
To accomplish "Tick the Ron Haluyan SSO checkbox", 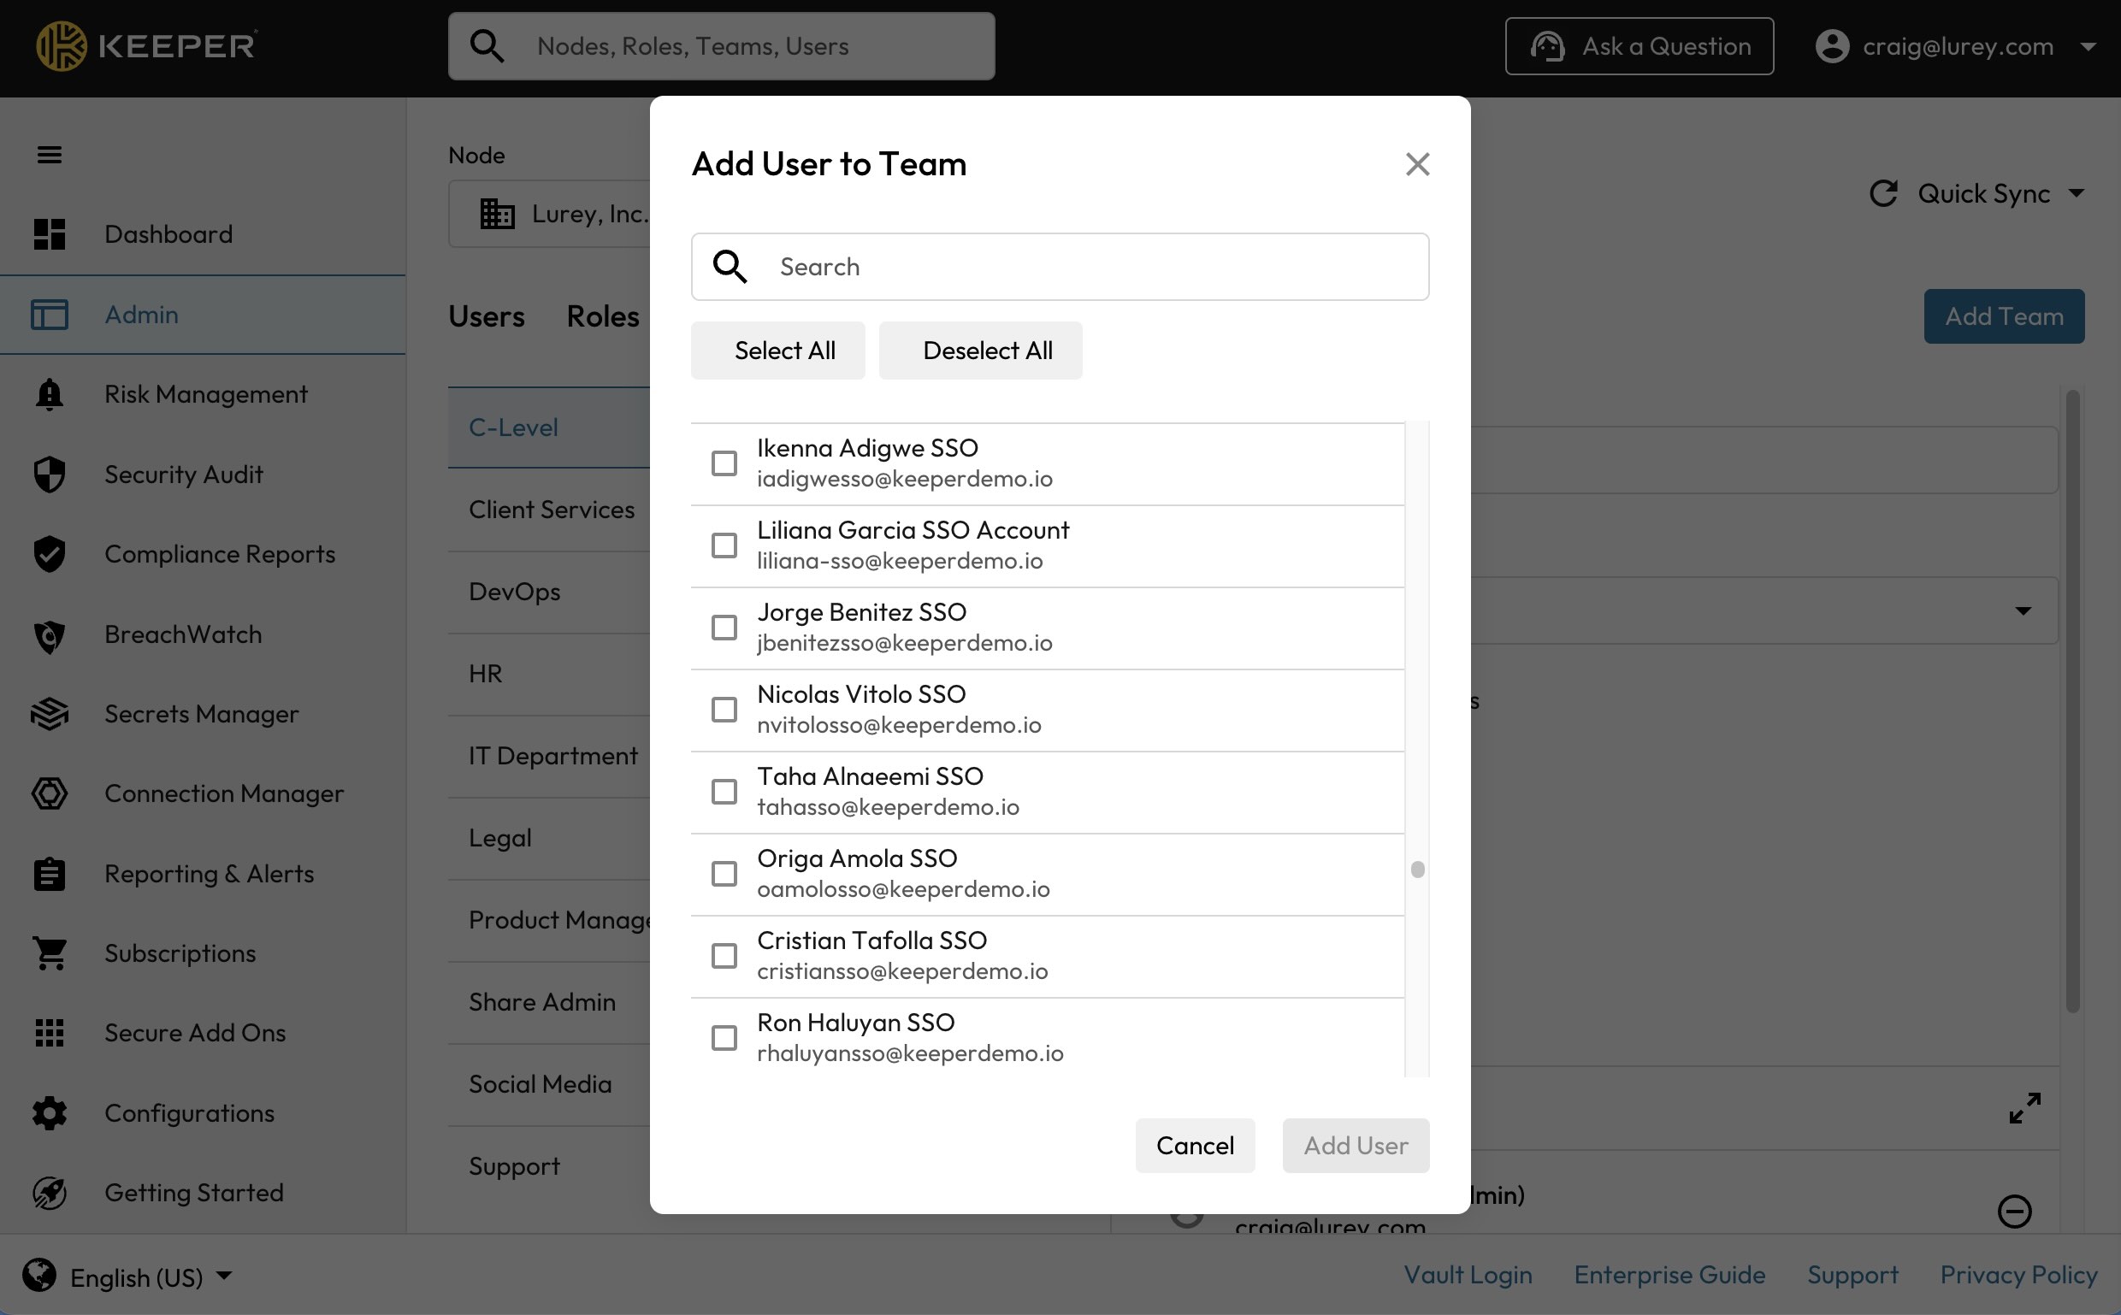I will point(724,1038).
